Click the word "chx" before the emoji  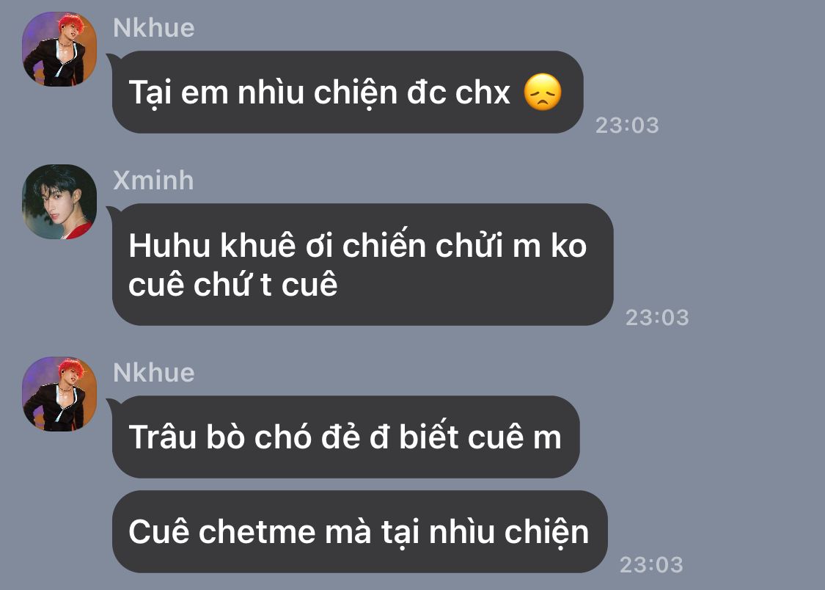point(483,92)
